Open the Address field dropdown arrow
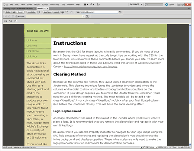 (x=84, y=16)
